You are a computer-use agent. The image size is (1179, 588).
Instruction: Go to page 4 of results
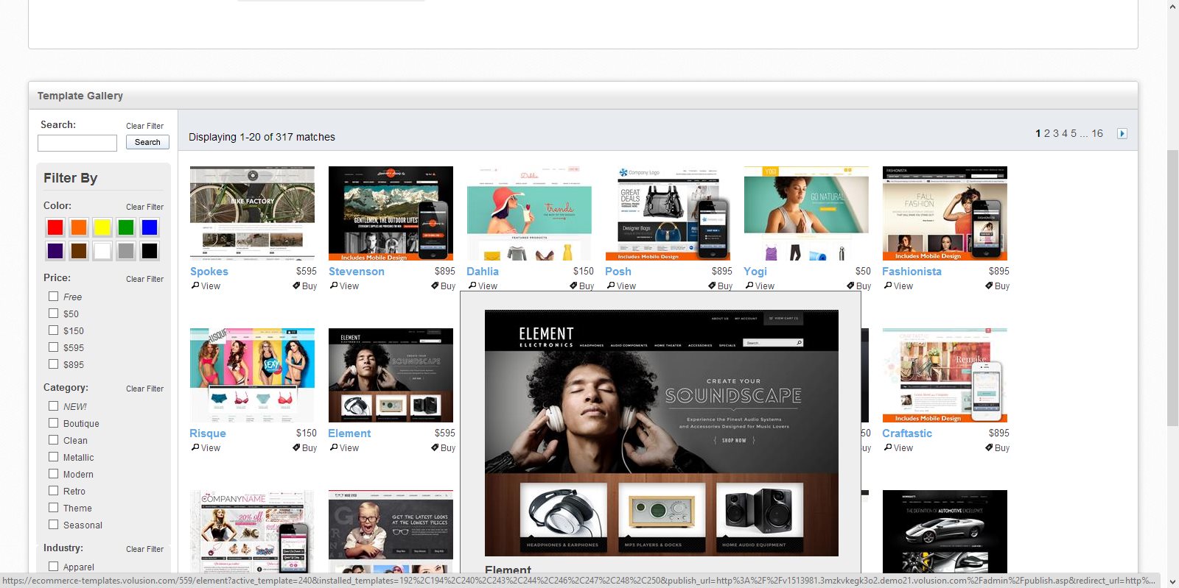[1065, 133]
